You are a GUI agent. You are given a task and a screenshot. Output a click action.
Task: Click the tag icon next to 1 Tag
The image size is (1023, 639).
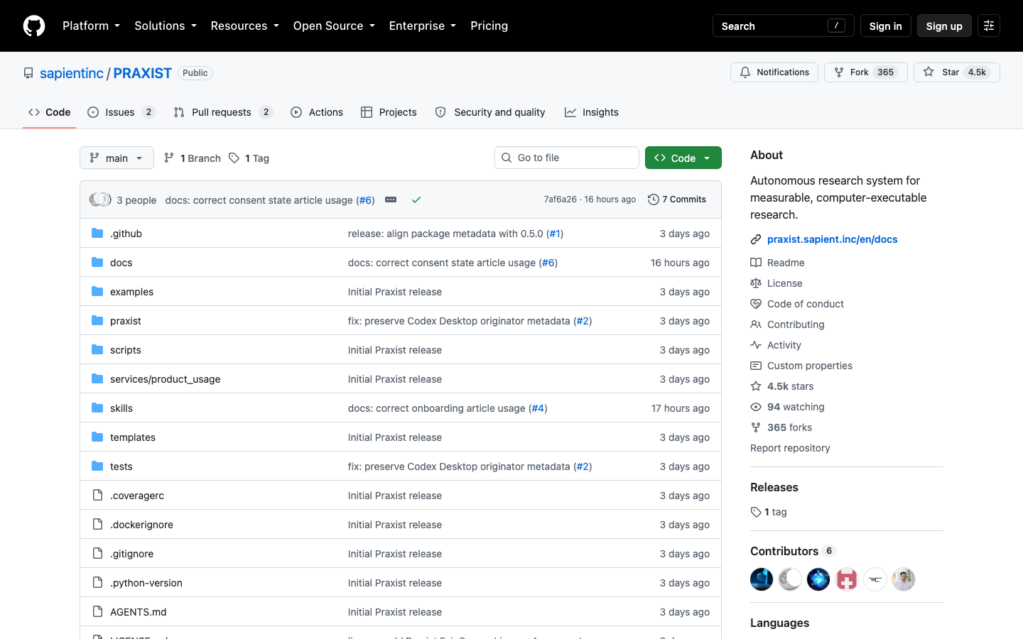pyautogui.click(x=234, y=158)
